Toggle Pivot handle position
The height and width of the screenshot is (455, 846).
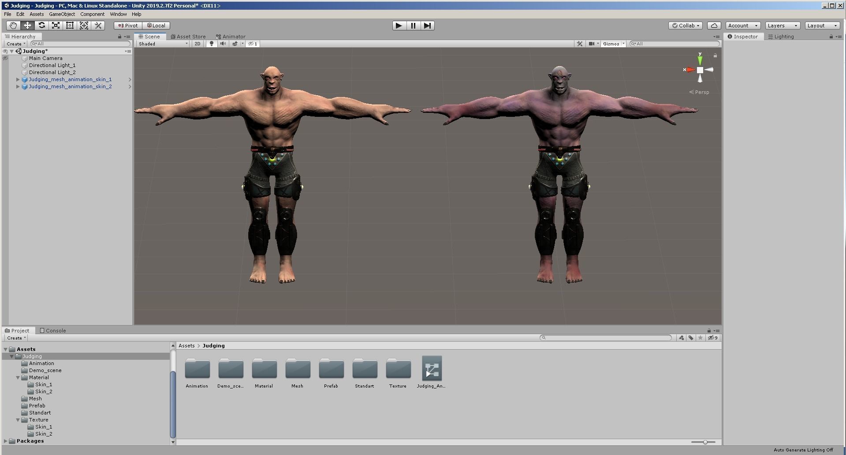(x=128, y=26)
